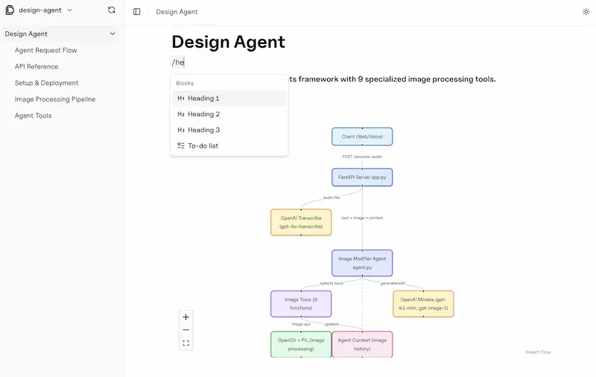Click the /he slash command text field
This screenshot has height=377, width=596.
tap(178, 63)
